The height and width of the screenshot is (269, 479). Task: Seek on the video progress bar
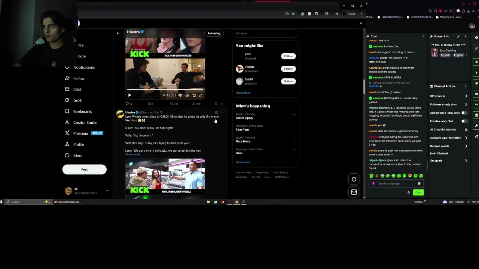165,90
